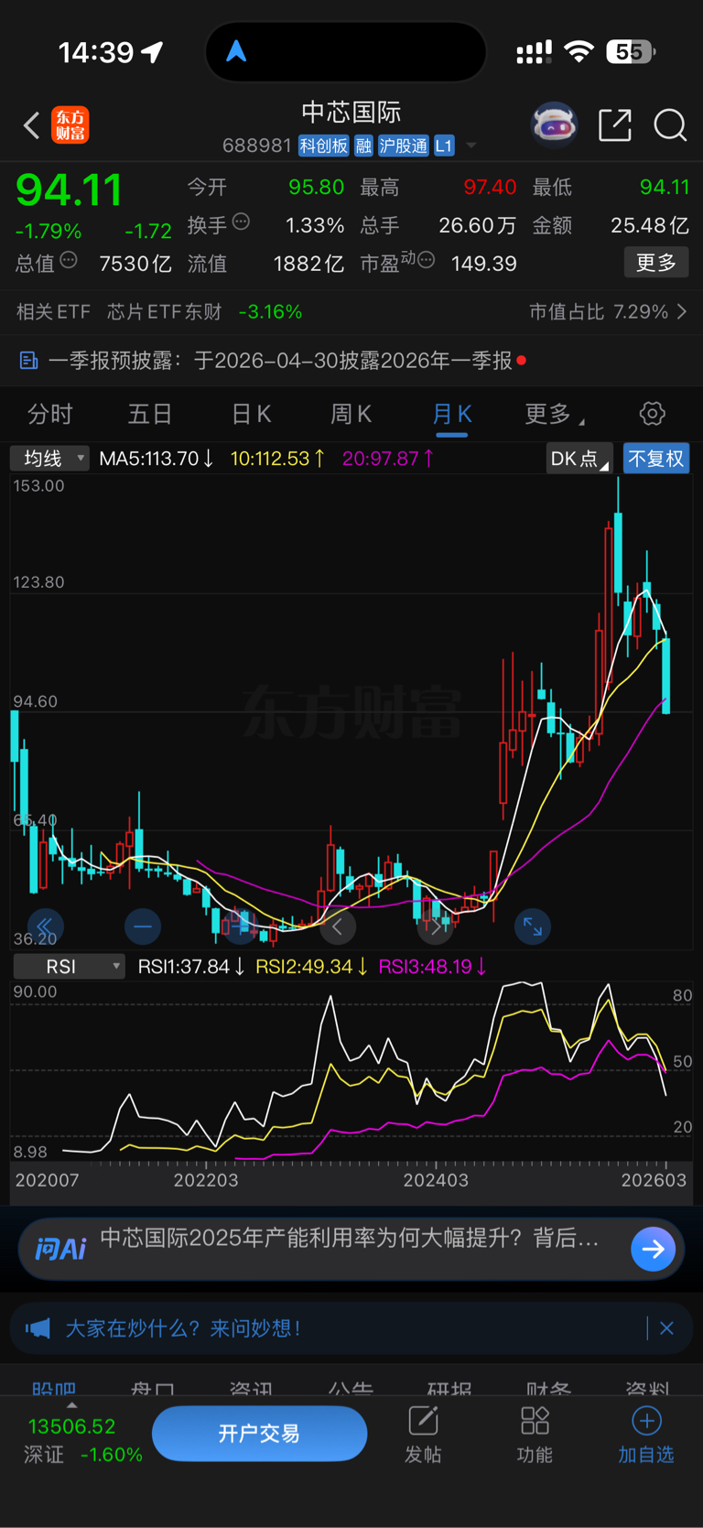
Task: Expand chart to fullscreen icon
Action: click(533, 927)
